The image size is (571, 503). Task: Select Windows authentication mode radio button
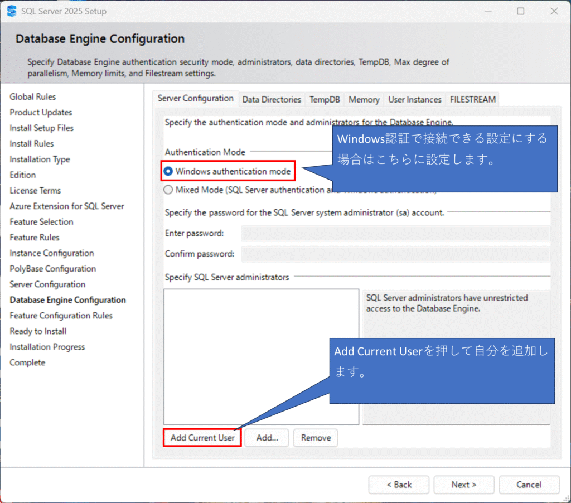(168, 171)
